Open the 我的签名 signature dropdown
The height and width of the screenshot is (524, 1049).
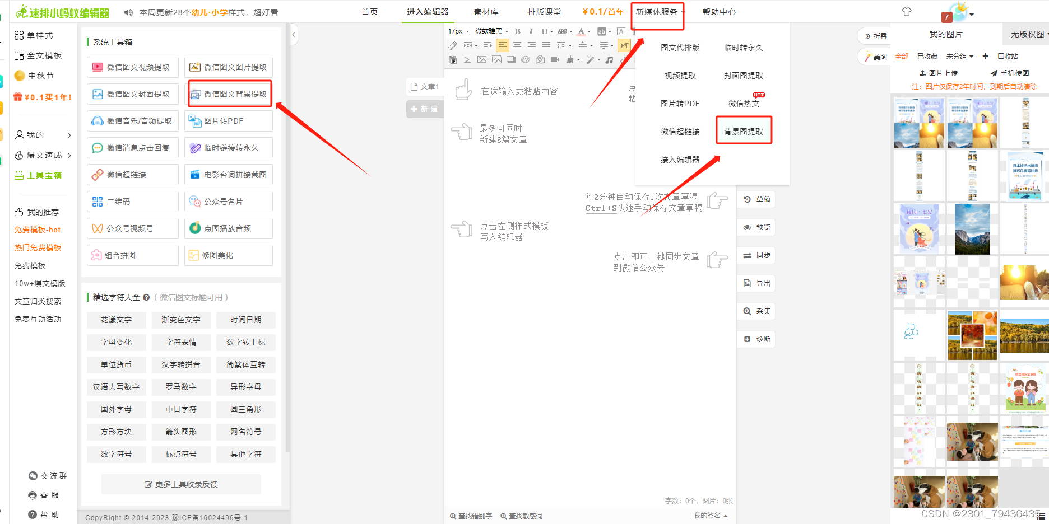[x=711, y=516]
